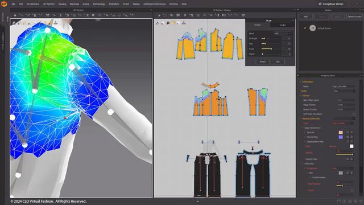
Task: Open the Roughness dropdown
Action: [x=342, y=169]
